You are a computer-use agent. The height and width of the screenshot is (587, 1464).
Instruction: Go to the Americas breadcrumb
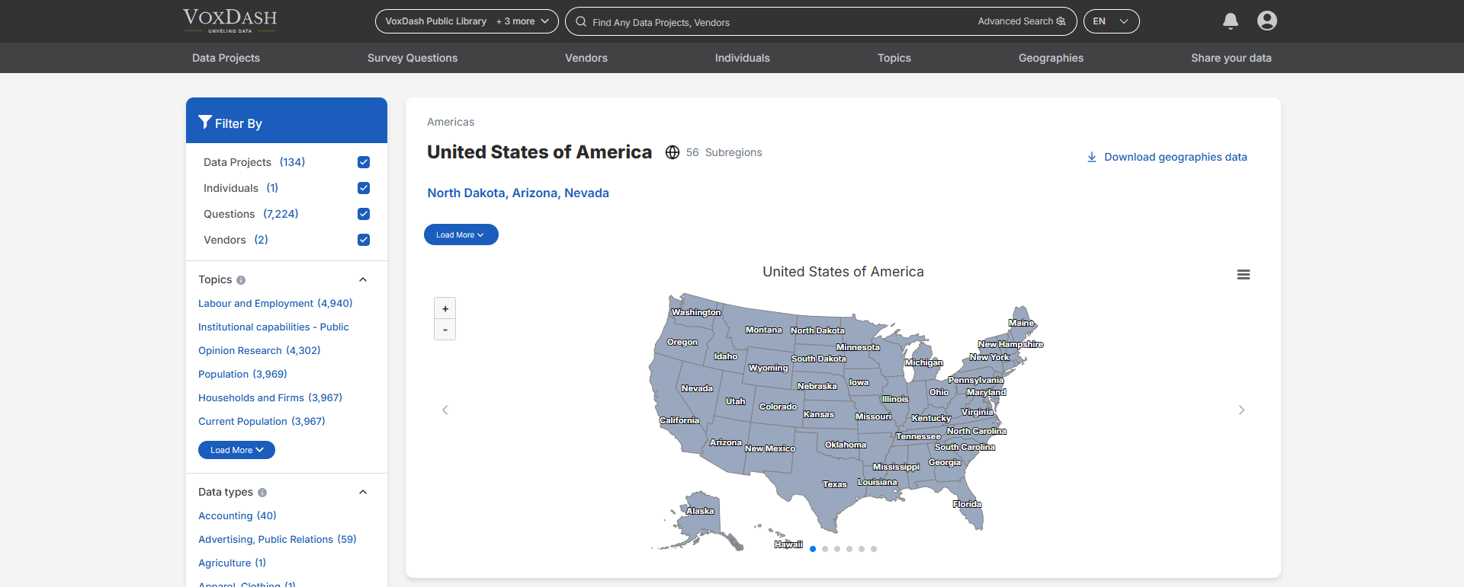point(451,122)
